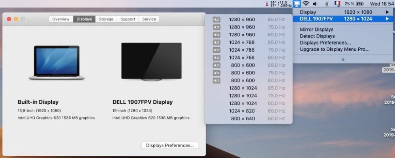Select 800 × 600 at 85.0 Hz
Screen dimensions: 395x158
(248, 65)
